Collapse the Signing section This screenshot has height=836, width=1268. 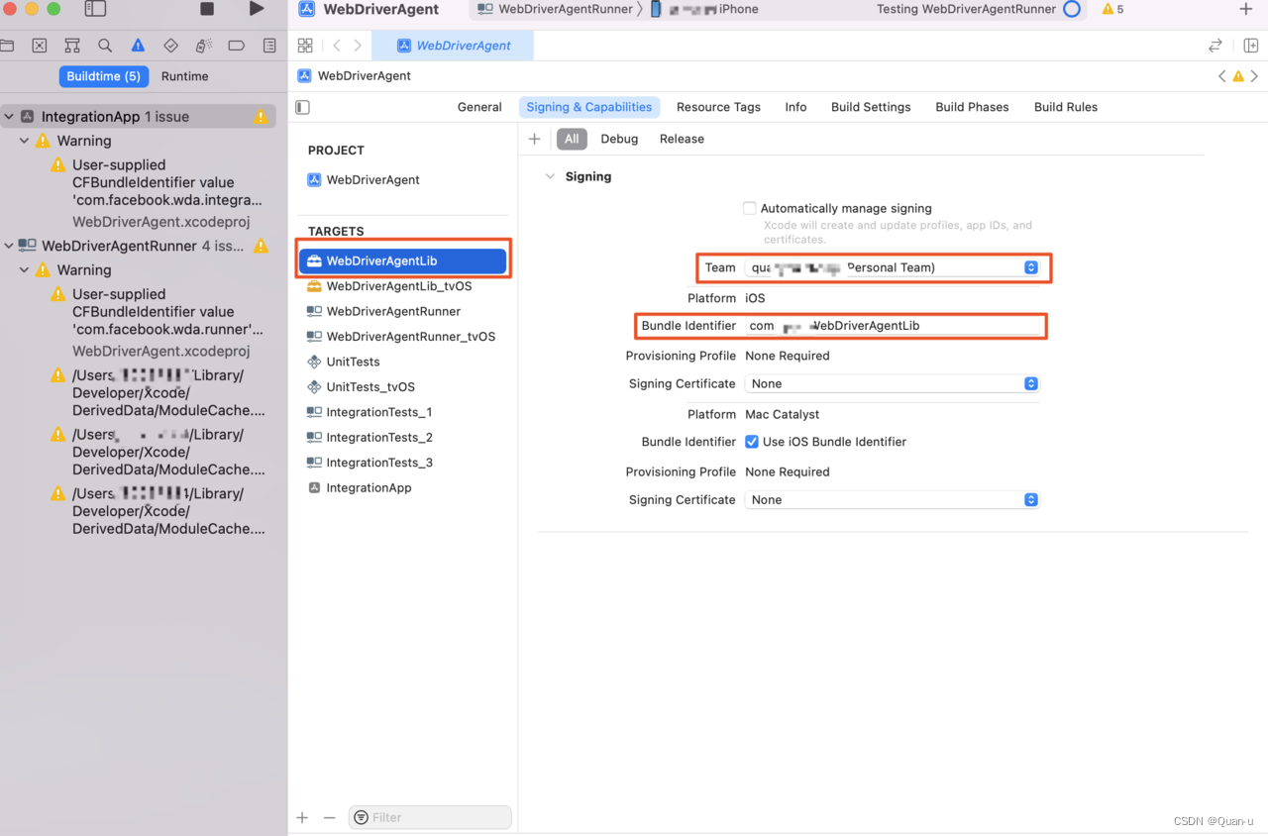click(550, 176)
